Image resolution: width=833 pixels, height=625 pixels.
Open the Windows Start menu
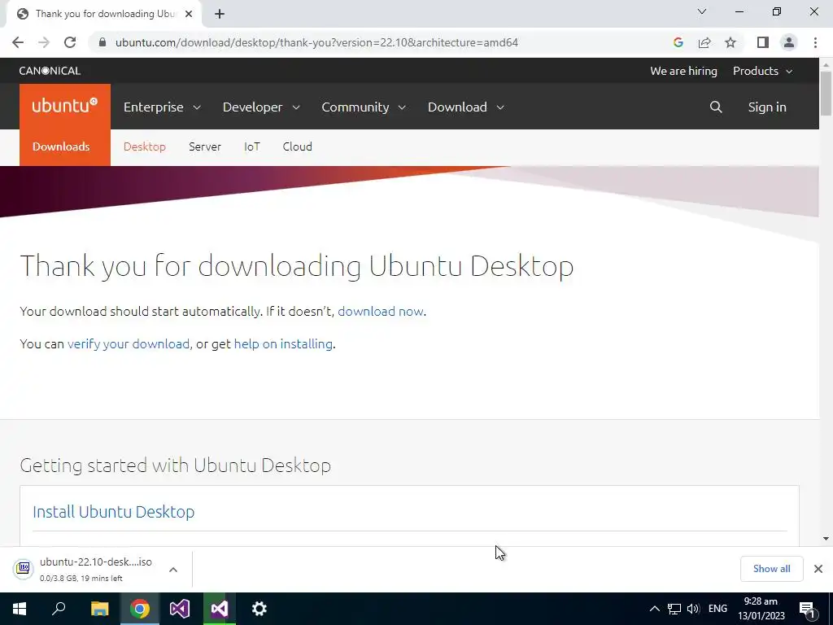click(x=20, y=609)
